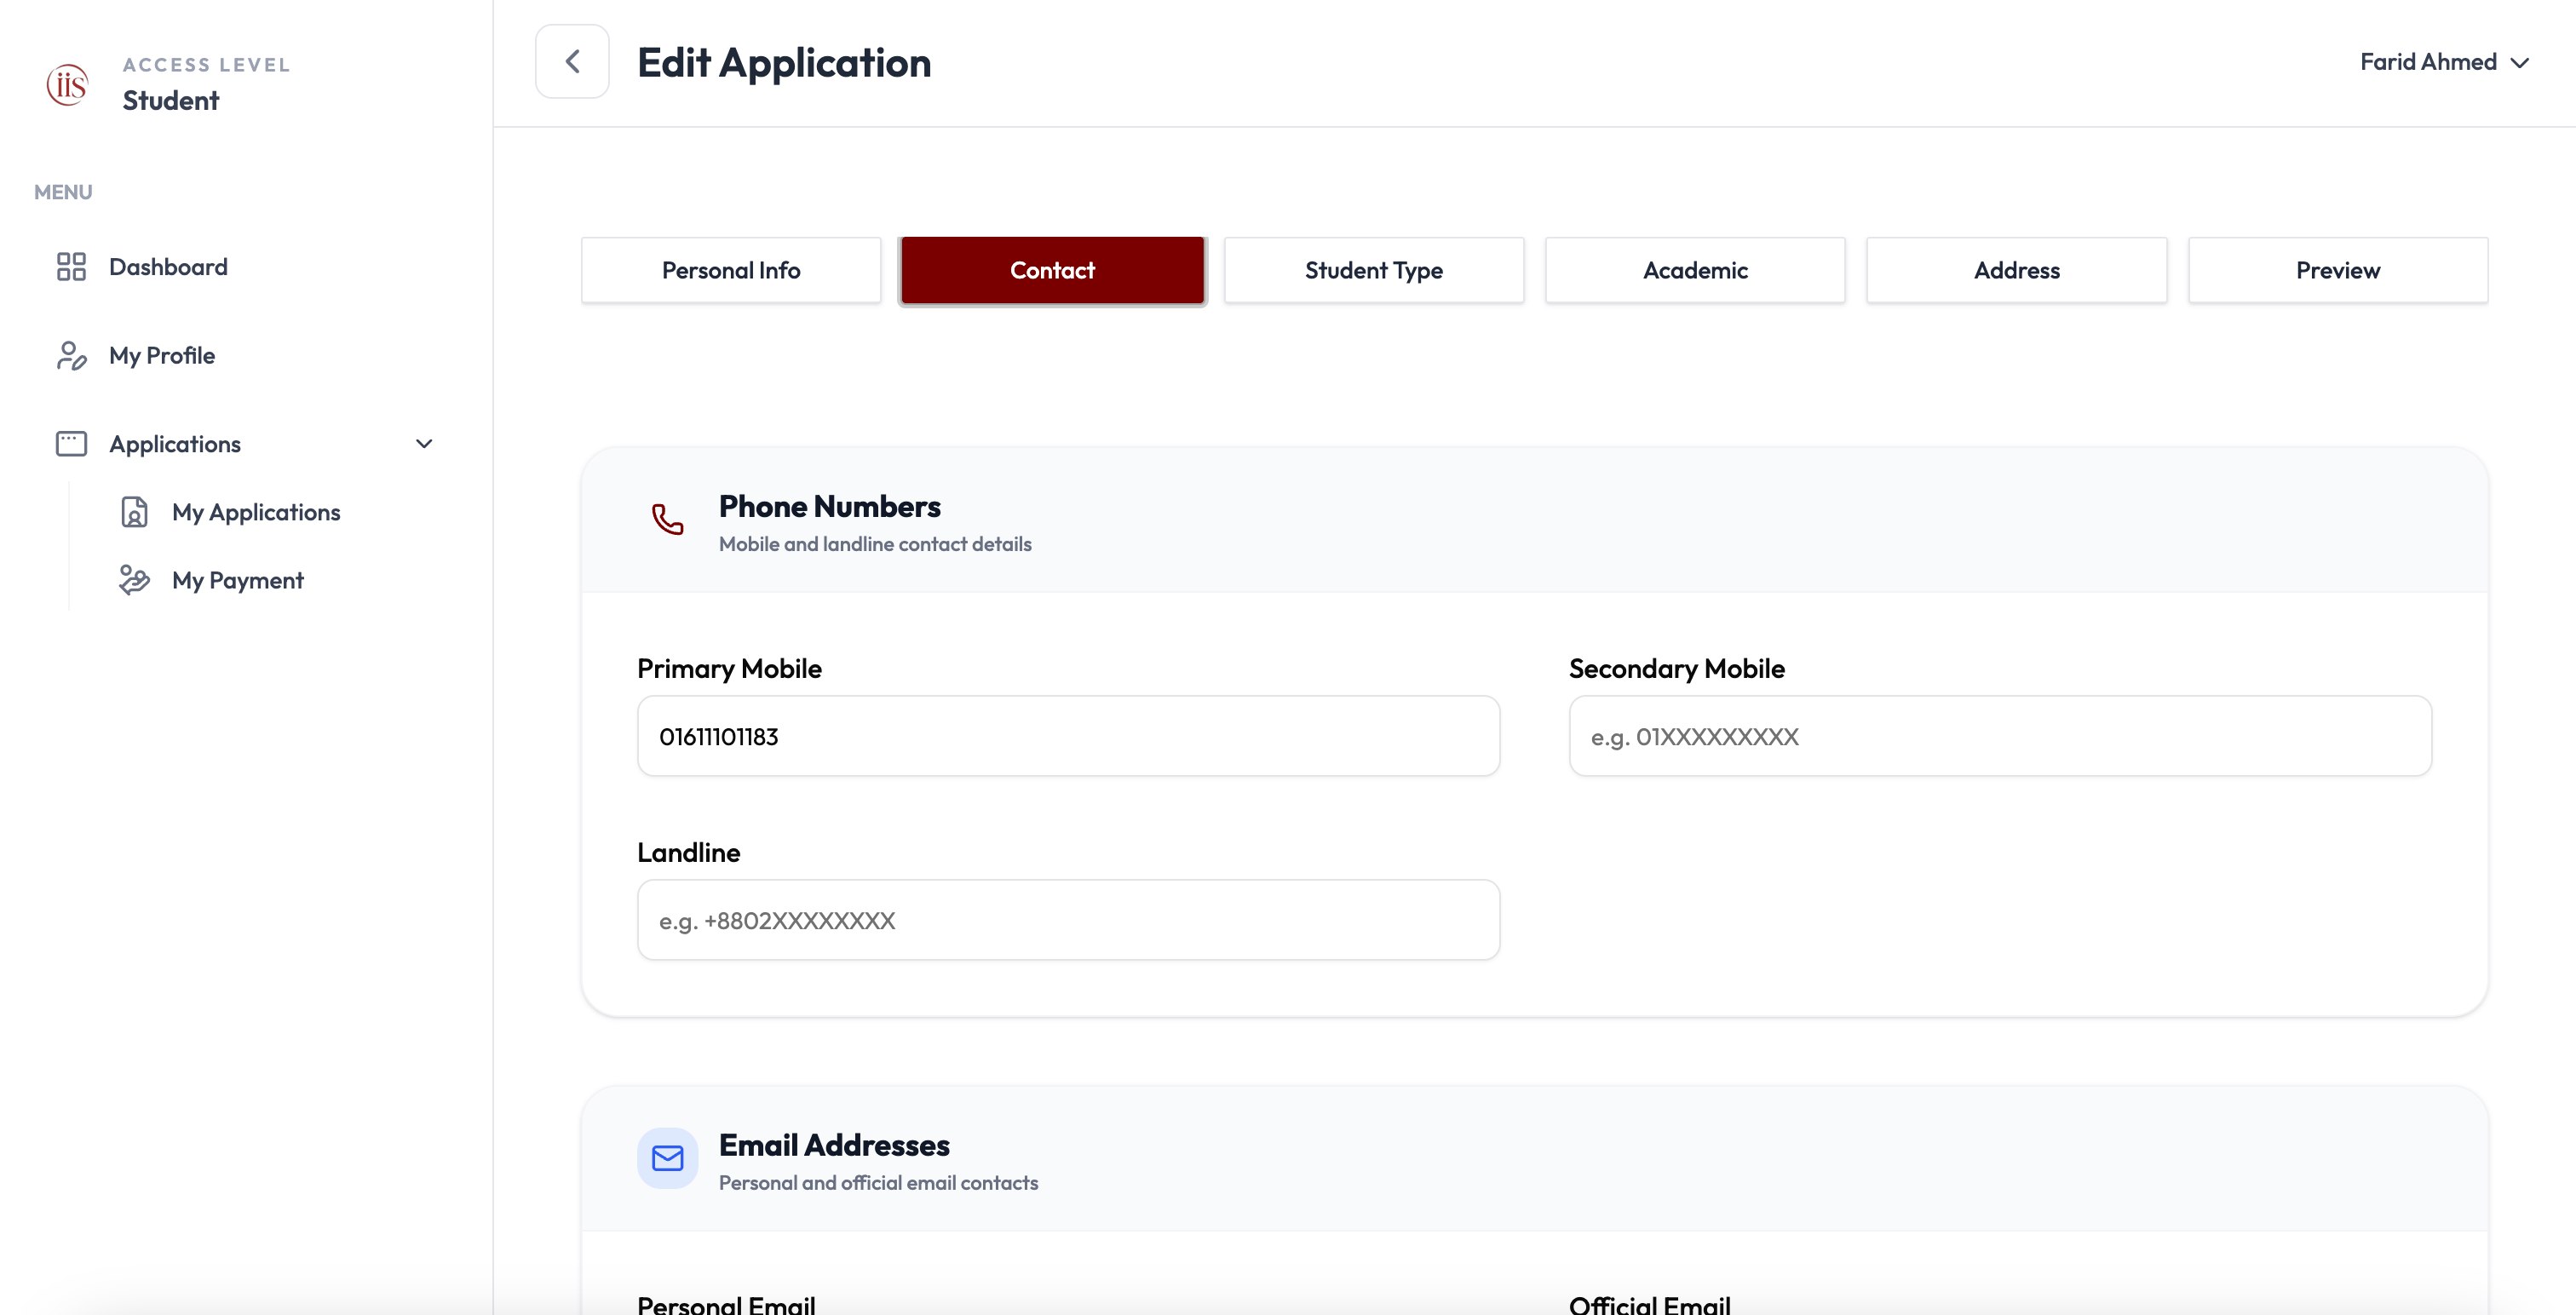Click the My Applications document icon

point(134,512)
